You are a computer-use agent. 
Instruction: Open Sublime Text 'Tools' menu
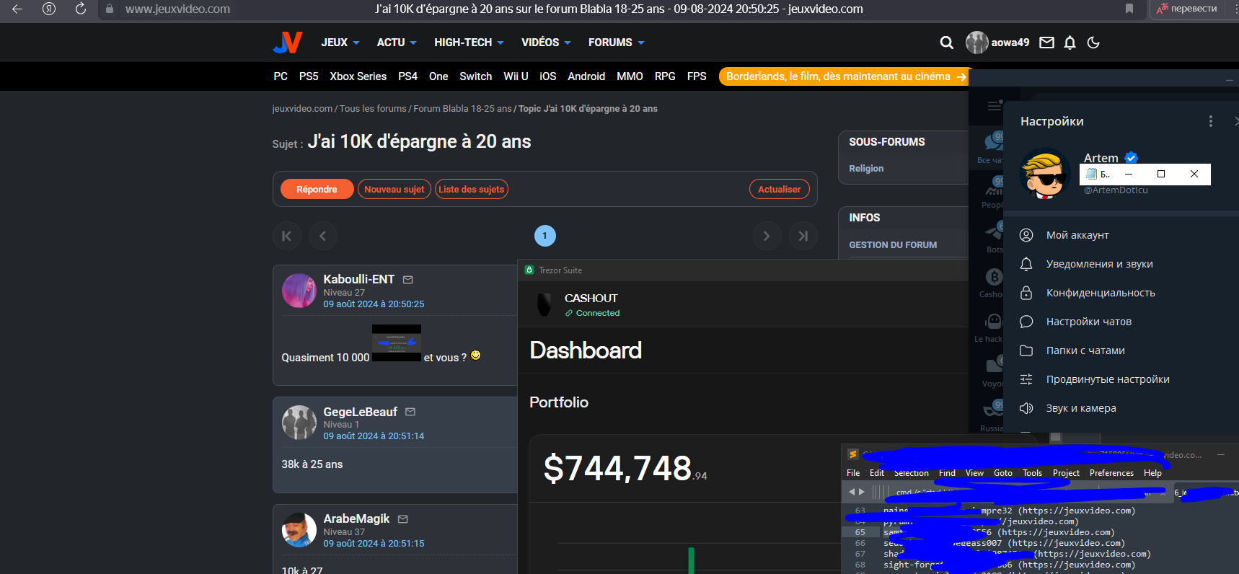coord(1032,473)
